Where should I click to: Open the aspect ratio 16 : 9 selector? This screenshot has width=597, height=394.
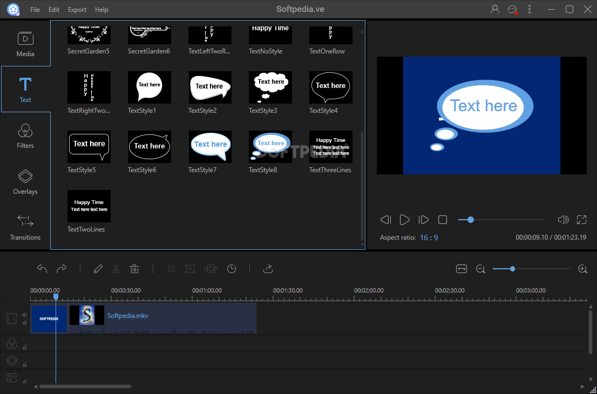point(429,237)
